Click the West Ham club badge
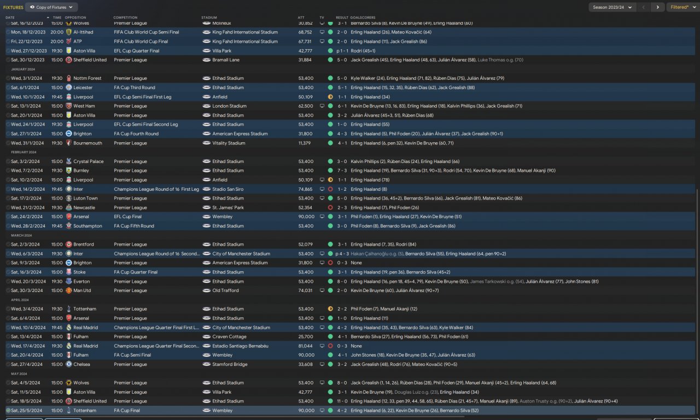 pos(68,106)
